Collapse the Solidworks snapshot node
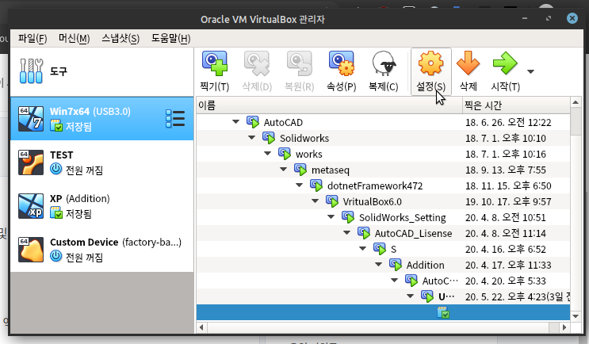 click(x=251, y=137)
